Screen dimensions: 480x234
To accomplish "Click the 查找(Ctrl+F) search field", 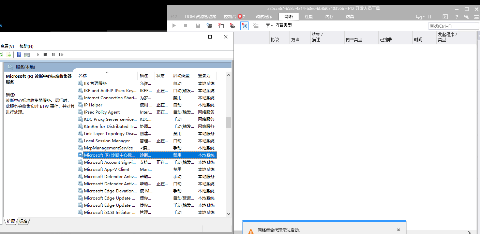I will [454, 26].
